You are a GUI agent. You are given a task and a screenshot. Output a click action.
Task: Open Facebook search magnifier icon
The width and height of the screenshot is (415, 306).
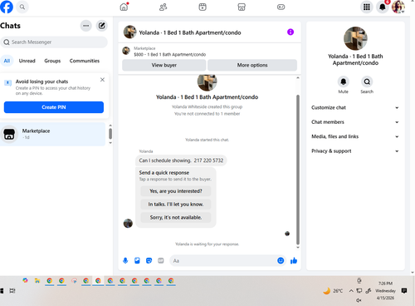click(x=22, y=7)
